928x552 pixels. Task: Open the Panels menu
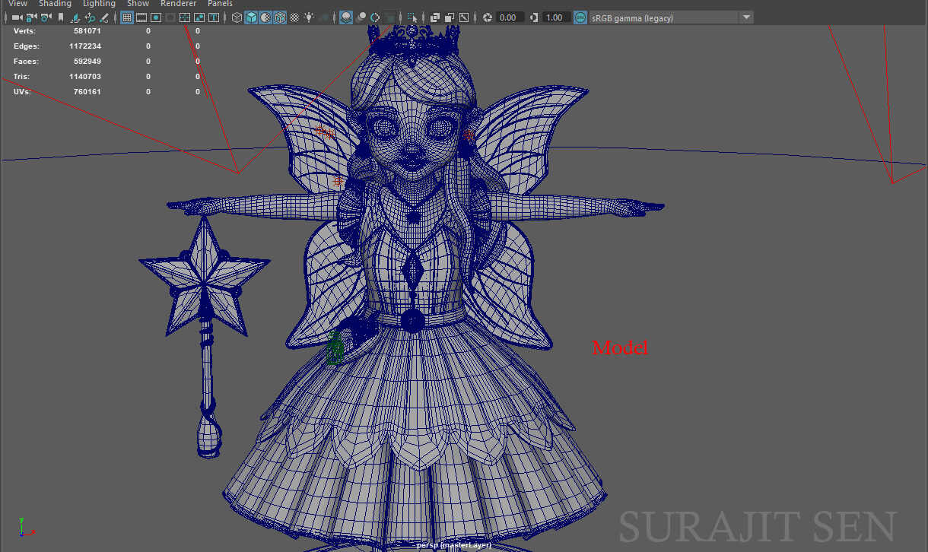click(220, 4)
